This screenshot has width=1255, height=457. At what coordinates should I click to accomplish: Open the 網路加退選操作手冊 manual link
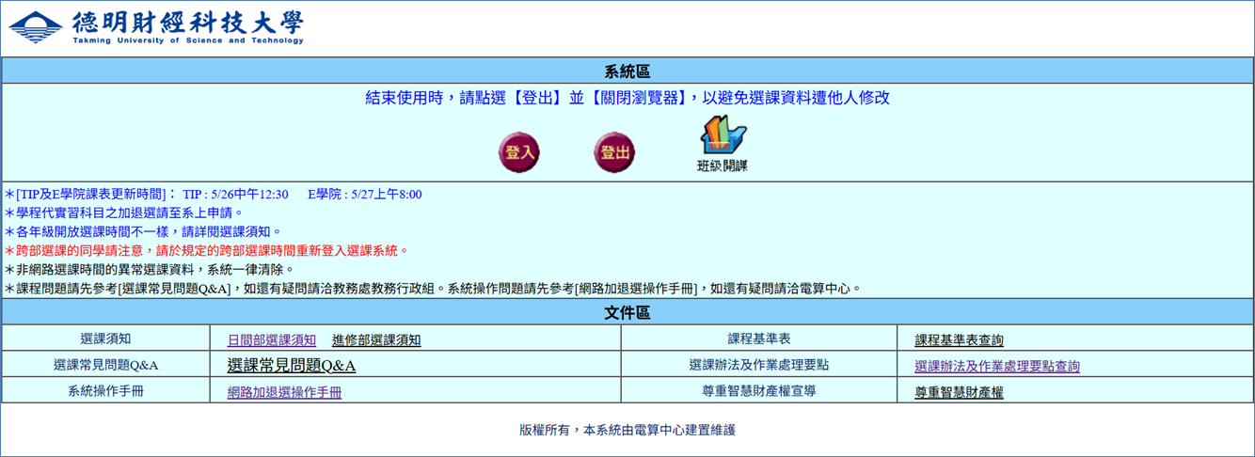click(284, 392)
